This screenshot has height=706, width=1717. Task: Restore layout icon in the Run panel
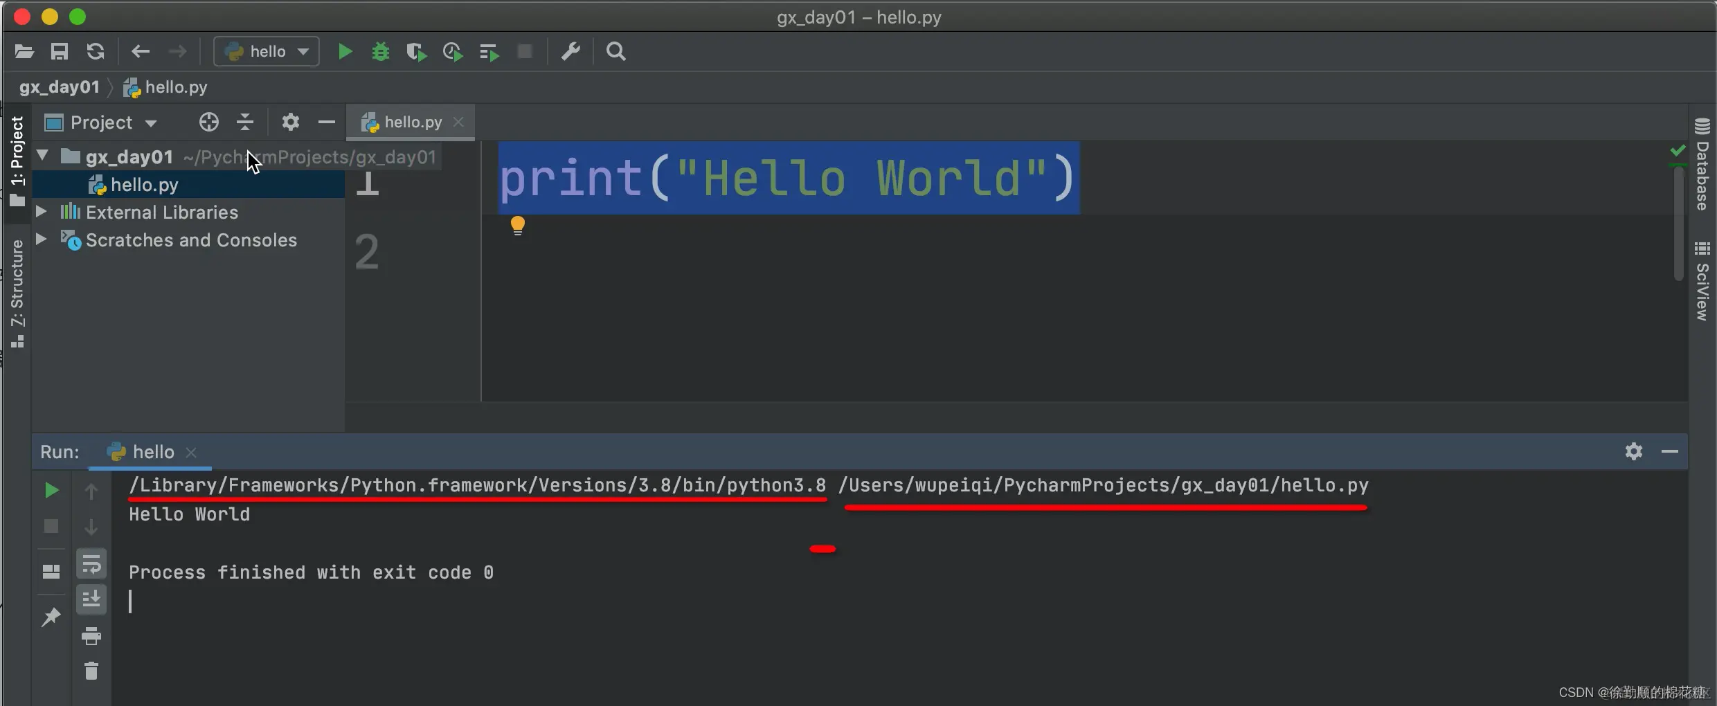tap(51, 572)
